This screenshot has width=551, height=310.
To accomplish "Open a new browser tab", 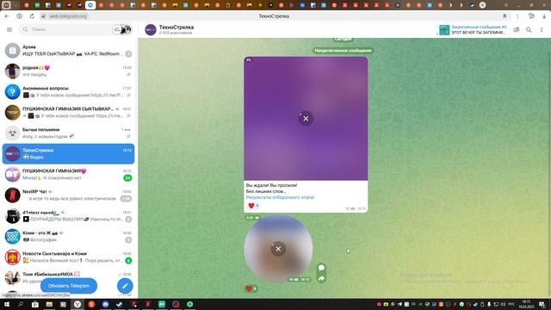I will pyautogui.click(x=482, y=5).
